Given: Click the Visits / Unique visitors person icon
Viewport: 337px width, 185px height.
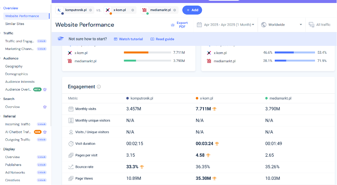Looking at the screenshot, I should pyautogui.click(x=71, y=132).
